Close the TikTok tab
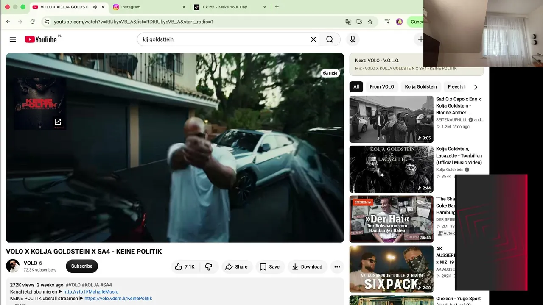This screenshot has width=543, height=305. pos(265,7)
